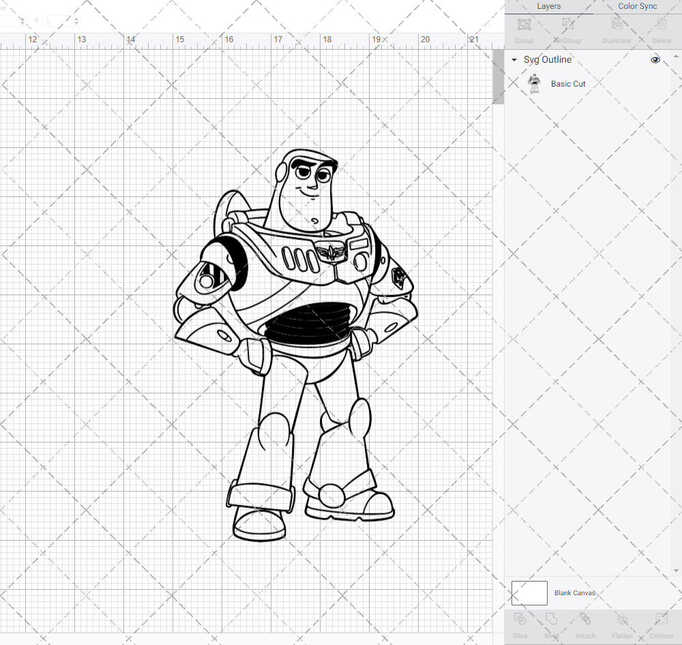Image resolution: width=682 pixels, height=645 pixels.
Task: Open the Layers tab
Action: click(x=548, y=6)
